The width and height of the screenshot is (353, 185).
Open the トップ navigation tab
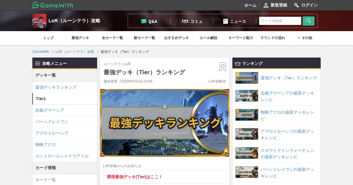point(48,38)
